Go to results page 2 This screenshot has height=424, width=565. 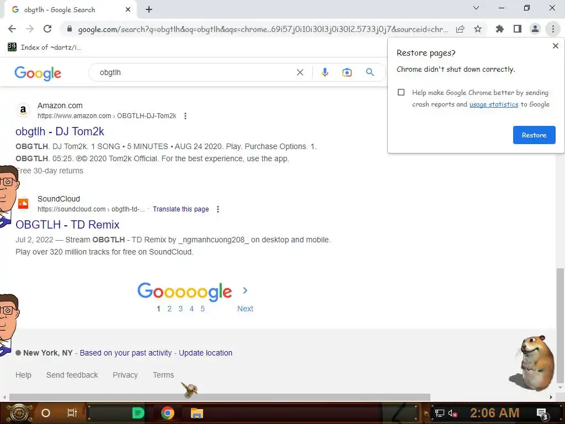click(x=169, y=309)
